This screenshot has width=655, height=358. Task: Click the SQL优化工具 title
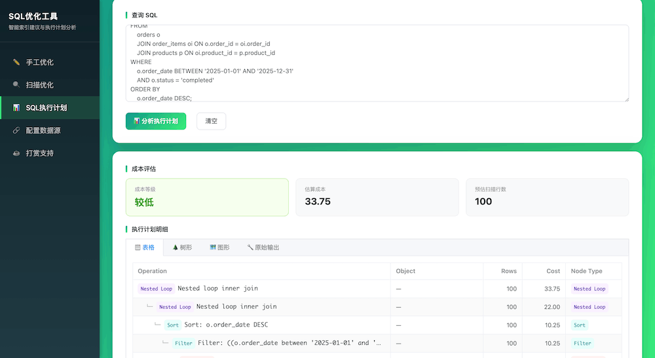tap(33, 16)
